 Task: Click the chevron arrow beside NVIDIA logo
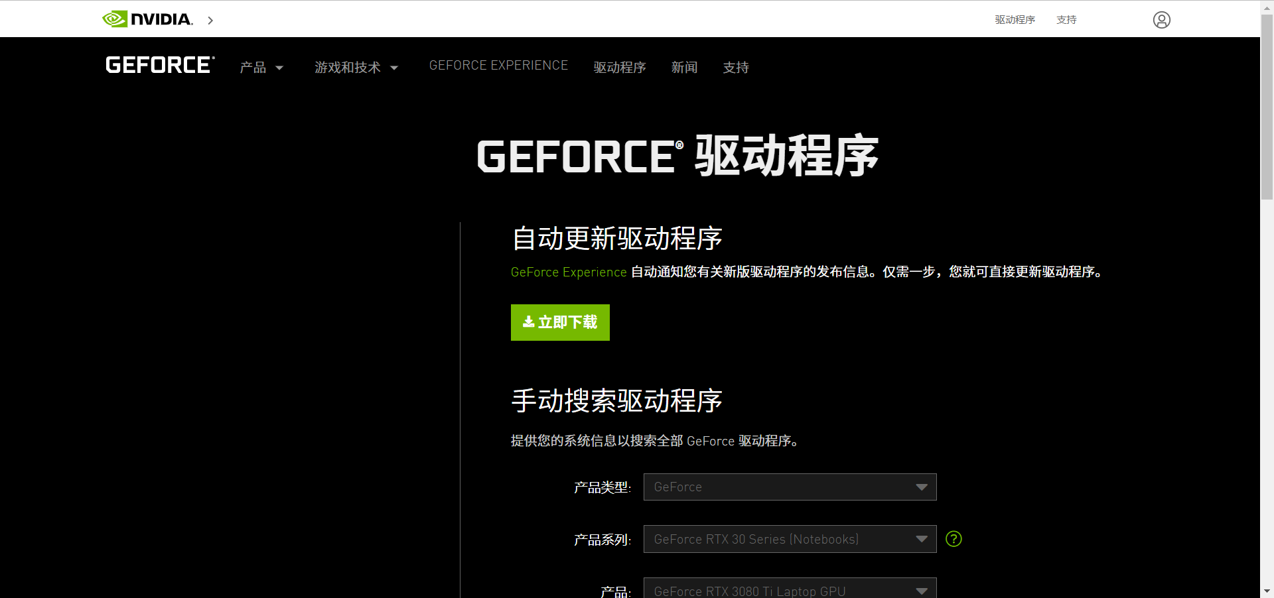[x=210, y=21]
